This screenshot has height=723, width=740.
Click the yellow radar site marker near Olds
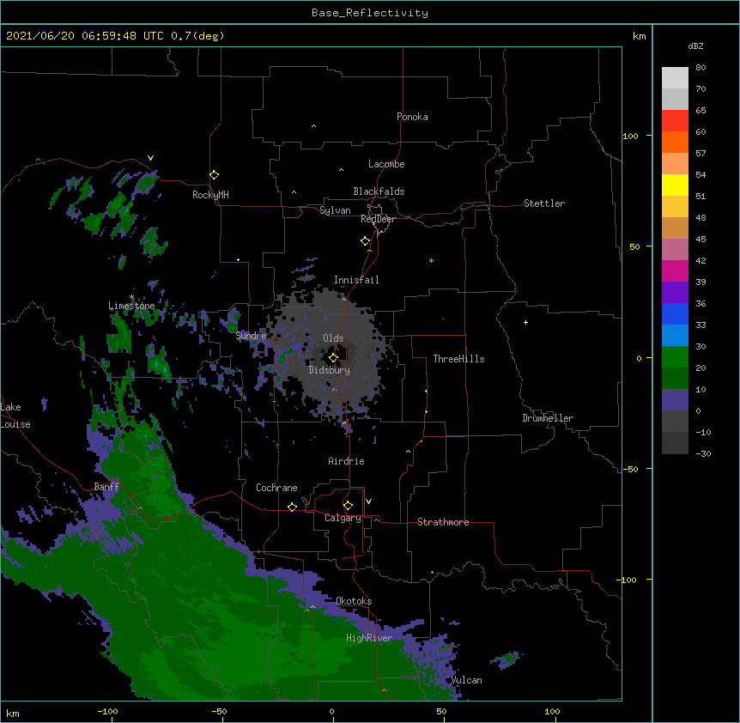click(x=333, y=357)
